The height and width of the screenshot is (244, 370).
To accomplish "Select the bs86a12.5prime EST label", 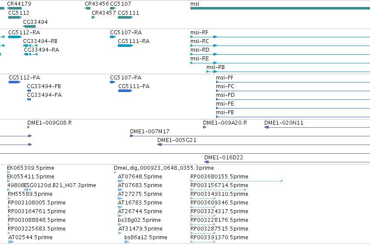I will [x=146, y=237].
